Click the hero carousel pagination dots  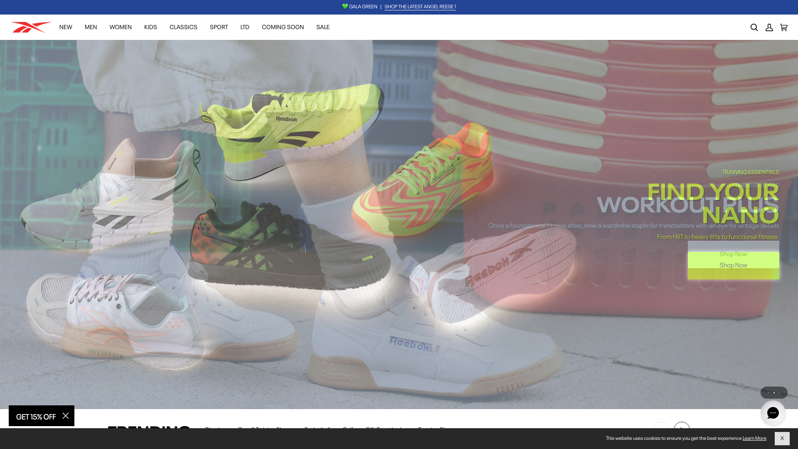click(x=774, y=392)
